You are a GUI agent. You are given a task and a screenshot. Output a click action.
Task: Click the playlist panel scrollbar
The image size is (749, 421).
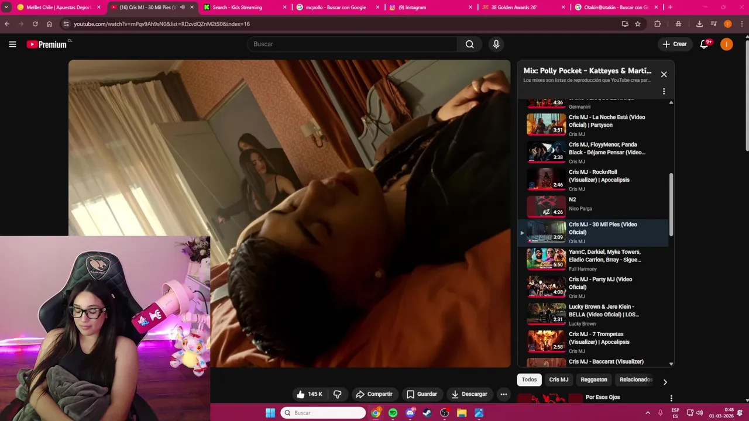[x=671, y=205]
